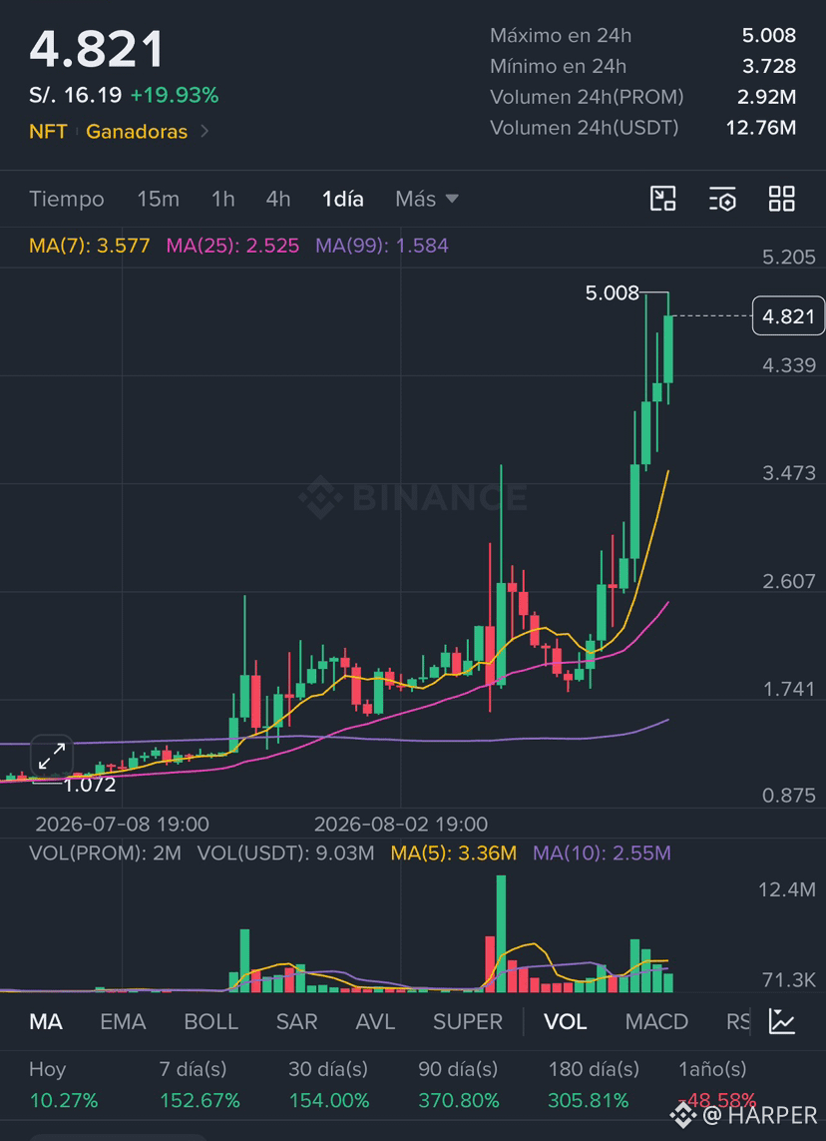Click the volume MA(5): 3.36M readout

point(454,853)
